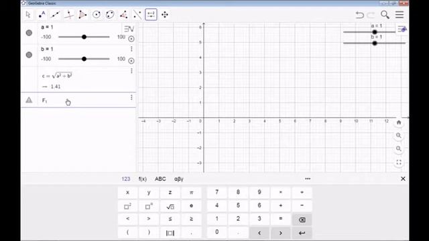This screenshot has height=241, width=429.
Task: Click slider b in Graphics view
Action: [374, 43]
